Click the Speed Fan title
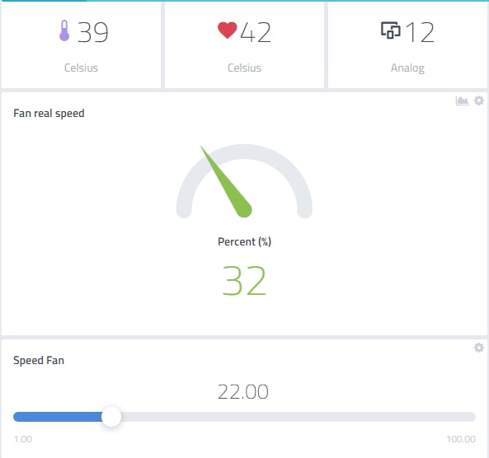Screen dimensions: 489x458 39,361
